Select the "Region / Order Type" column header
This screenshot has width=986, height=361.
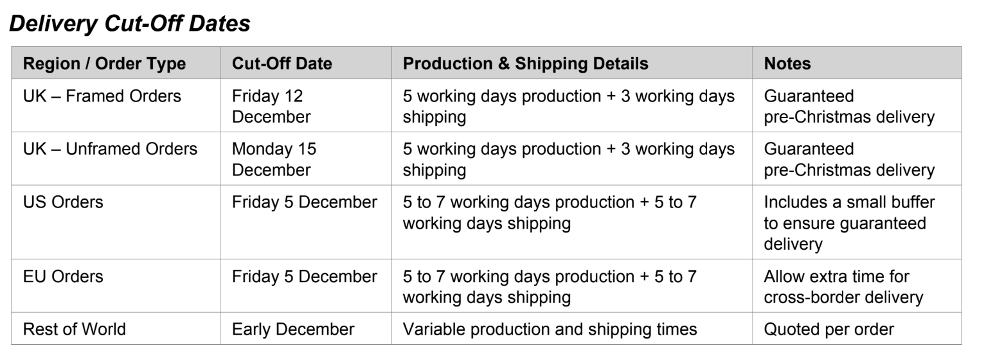coord(104,64)
